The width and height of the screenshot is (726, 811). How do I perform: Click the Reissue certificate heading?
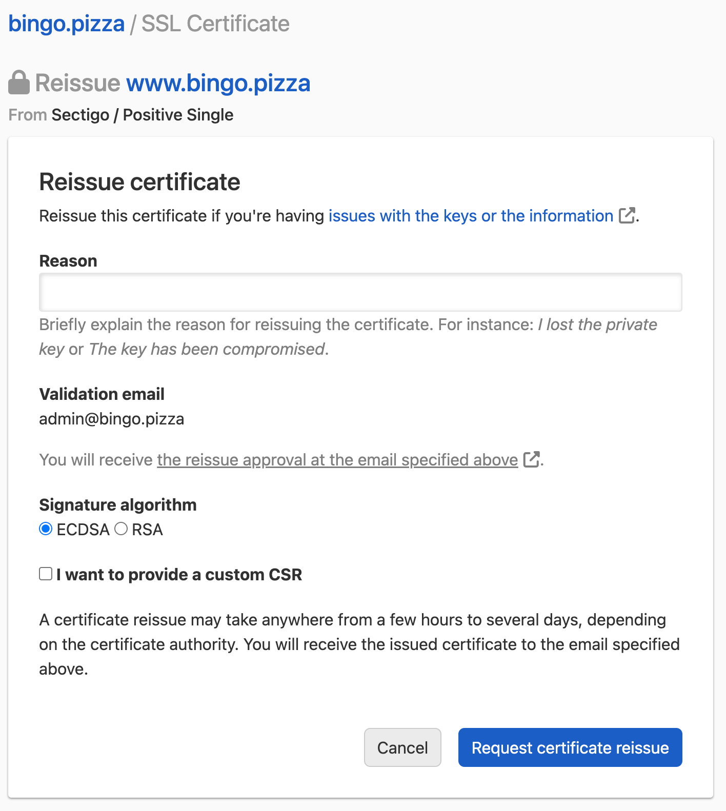pos(139,182)
